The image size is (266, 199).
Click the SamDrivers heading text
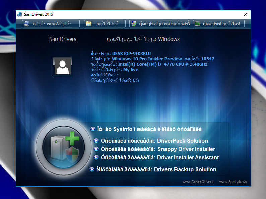63,39
